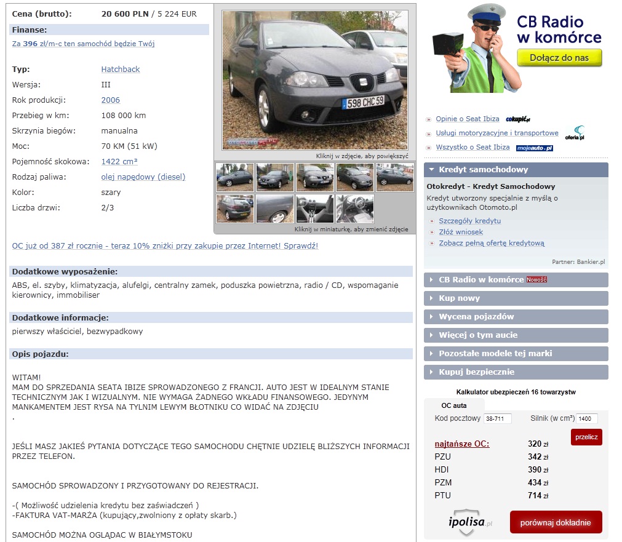Screen dimensions: 622x542
Task: Open Wszystko o Seat Ibiza link
Action: coord(472,147)
